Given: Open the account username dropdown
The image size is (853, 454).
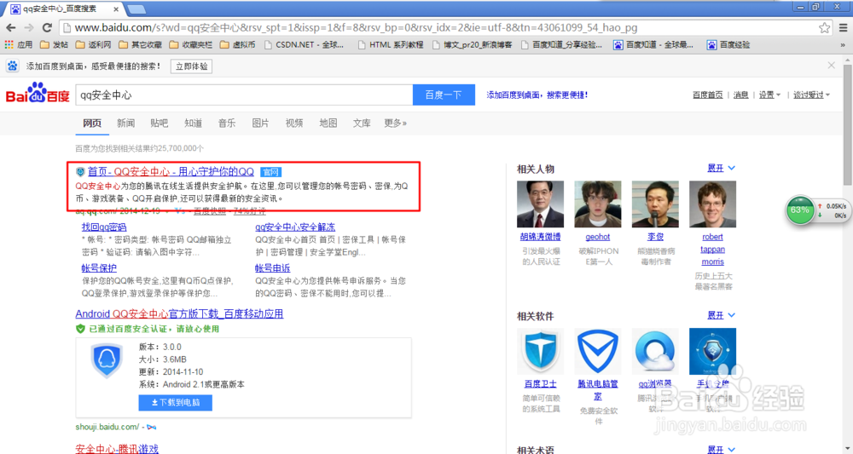Looking at the screenshot, I should (x=812, y=95).
